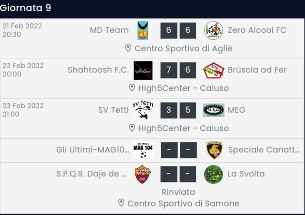Open the Centro Sportivo di Samone venue
305x215 pixels.
click(x=183, y=203)
